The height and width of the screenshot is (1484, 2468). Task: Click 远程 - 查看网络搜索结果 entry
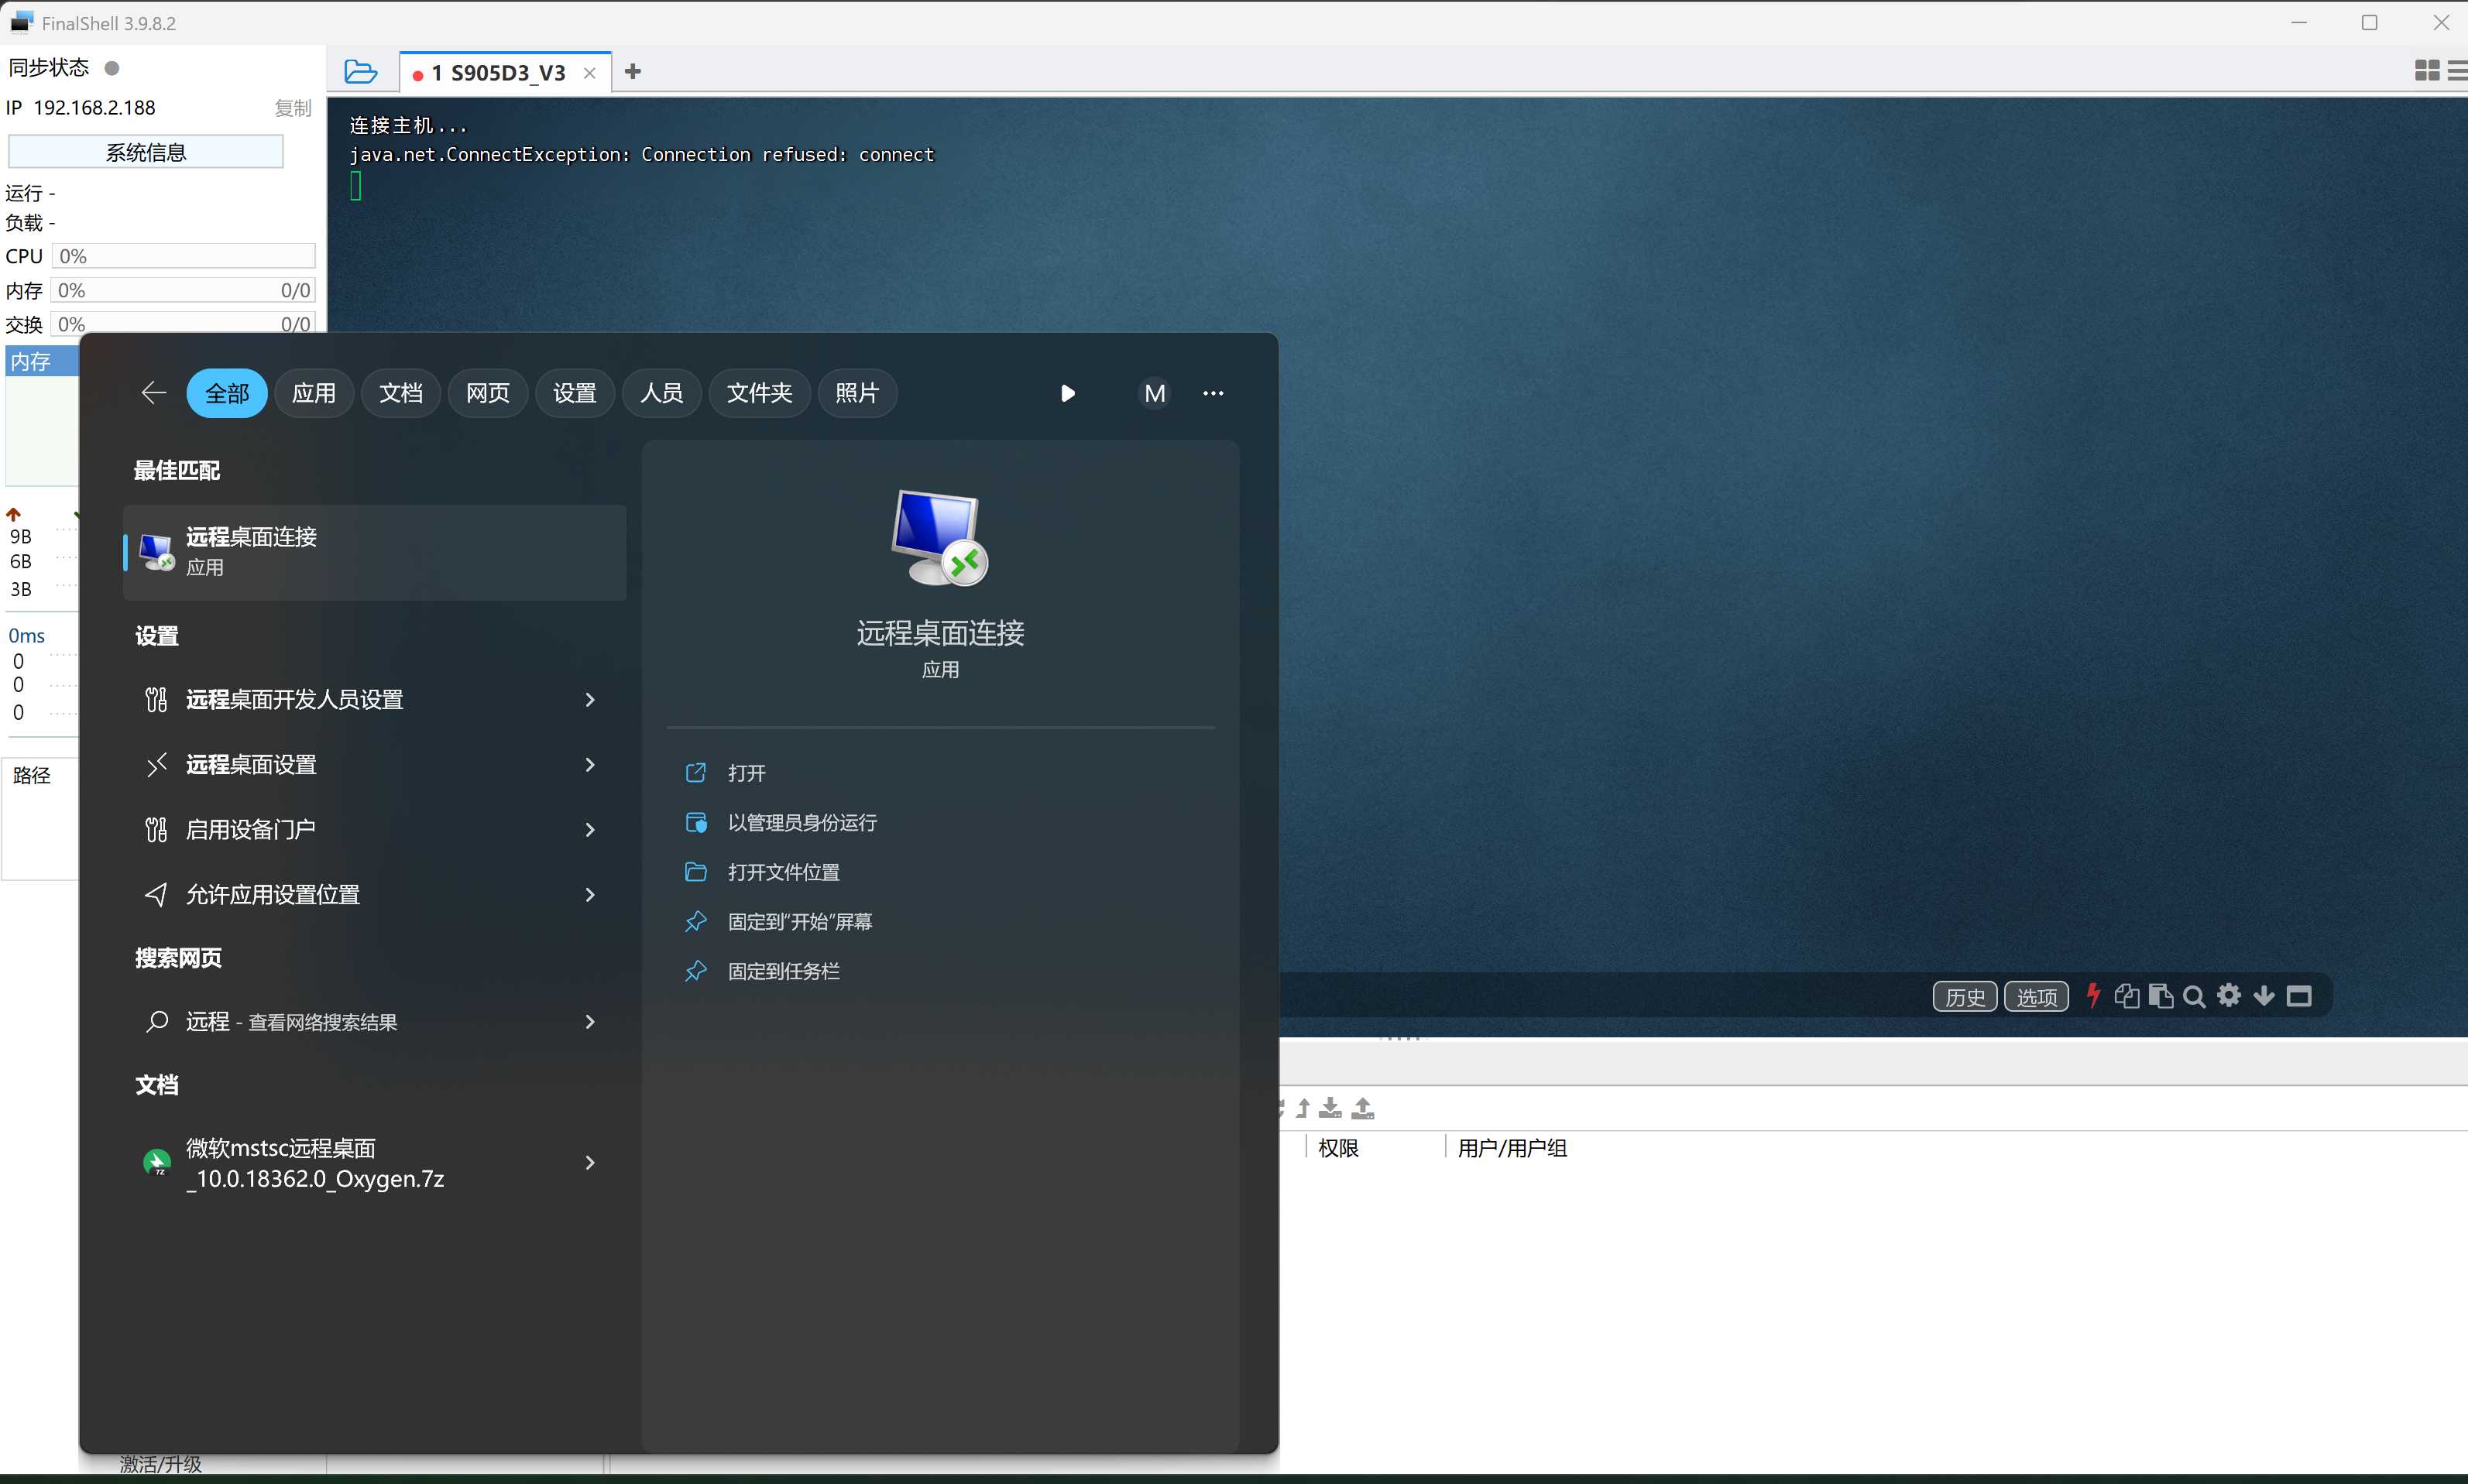coord(291,1022)
